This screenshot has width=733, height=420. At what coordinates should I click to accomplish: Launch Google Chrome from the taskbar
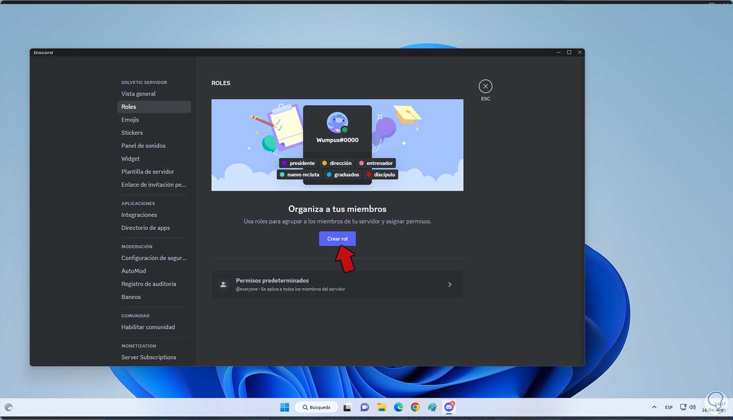[415, 407]
